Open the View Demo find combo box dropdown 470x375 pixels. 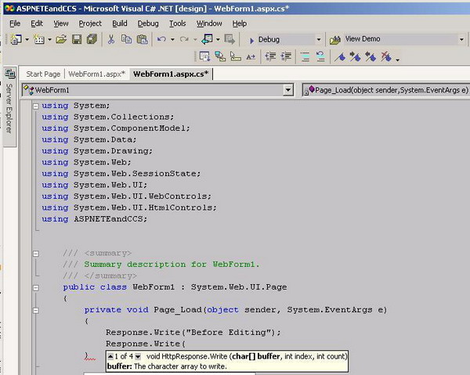pyautogui.click(x=461, y=40)
